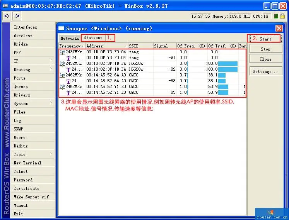This screenshot has width=289, height=220.
Task: Open the Queues menu item
Action: click(x=32, y=86)
